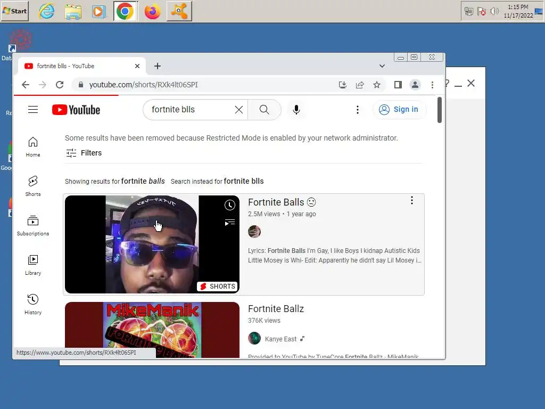The height and width of the screenshot is (409, 545).
Task: Expand Chrome tab search chevron
Action: click(x=382, y=66)
